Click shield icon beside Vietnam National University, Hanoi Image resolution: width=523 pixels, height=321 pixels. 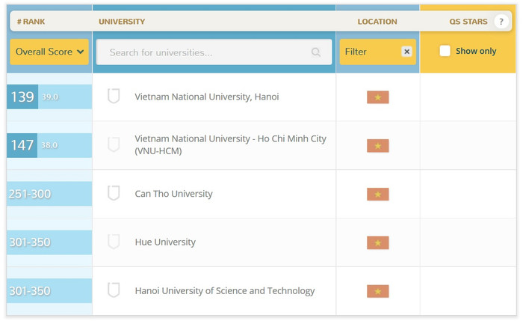click(x=114, y=97)
